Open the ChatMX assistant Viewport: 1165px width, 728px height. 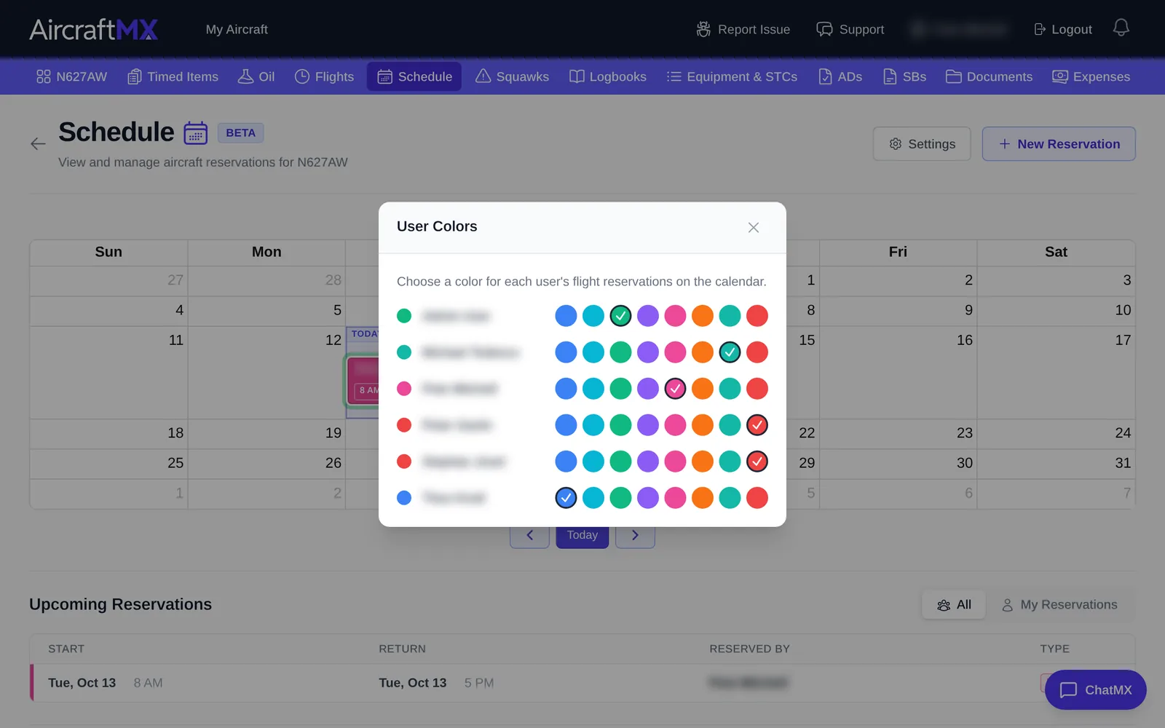pos(1096,689)
